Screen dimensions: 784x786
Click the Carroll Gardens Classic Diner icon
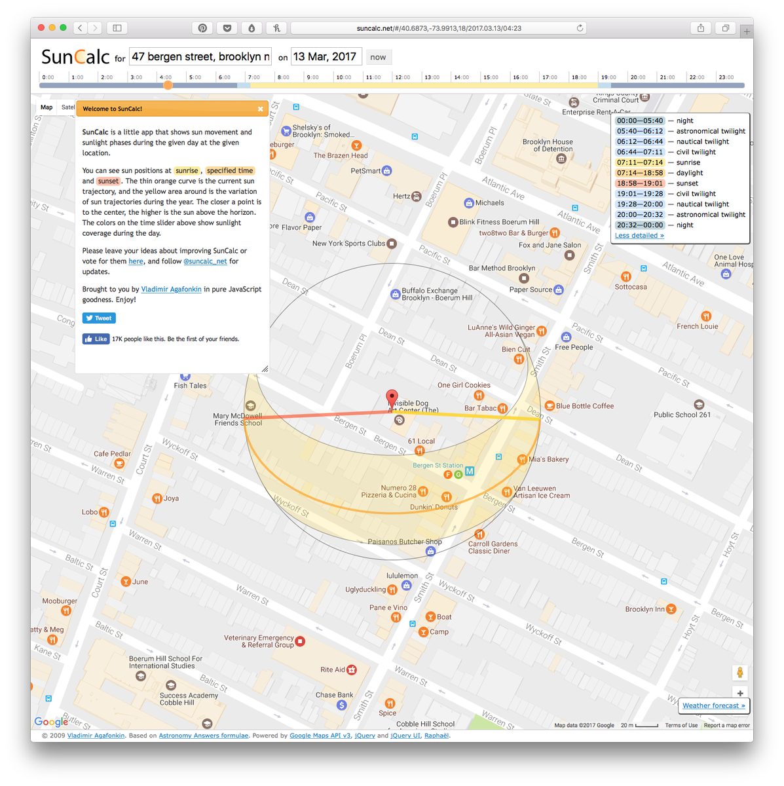[480, 534]
